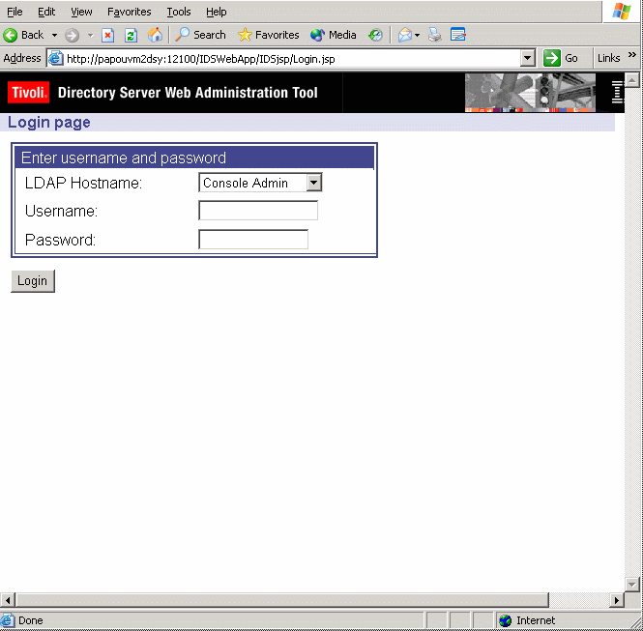The width and height of the screenshot is (643, 631).
Task: Click the Stop loading icon
Action: [108, 35]
